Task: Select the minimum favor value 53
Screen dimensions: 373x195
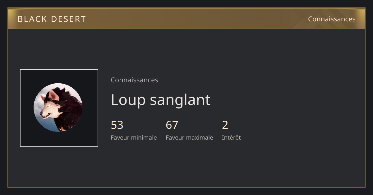Action: pos(117,125)
